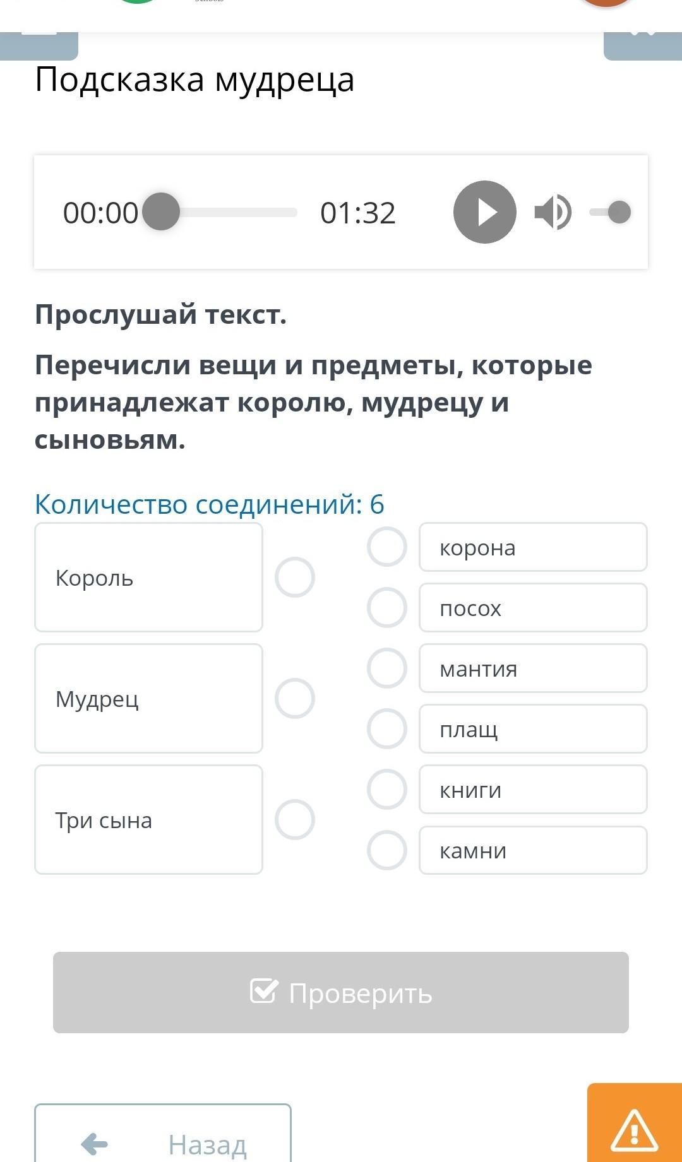Select the circle beside камни
Viewport: 682px width, 1162px height.
click(x=387, y=850)
